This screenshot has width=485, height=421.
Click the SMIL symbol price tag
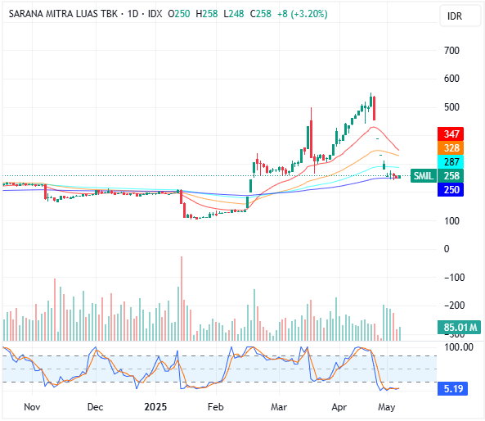424,176
